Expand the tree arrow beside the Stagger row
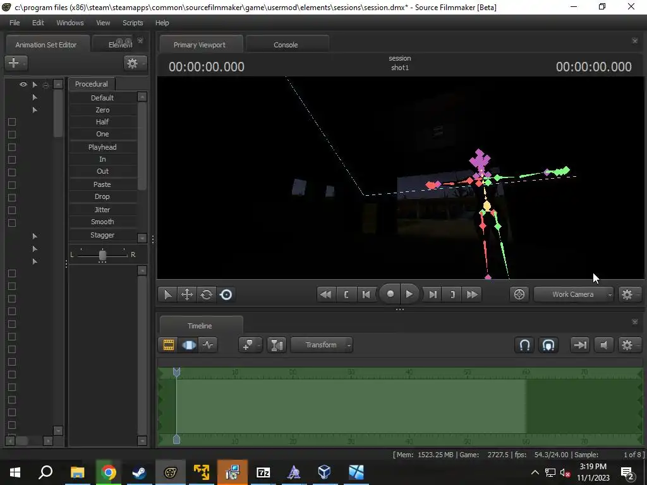 [x=35, y=236]
